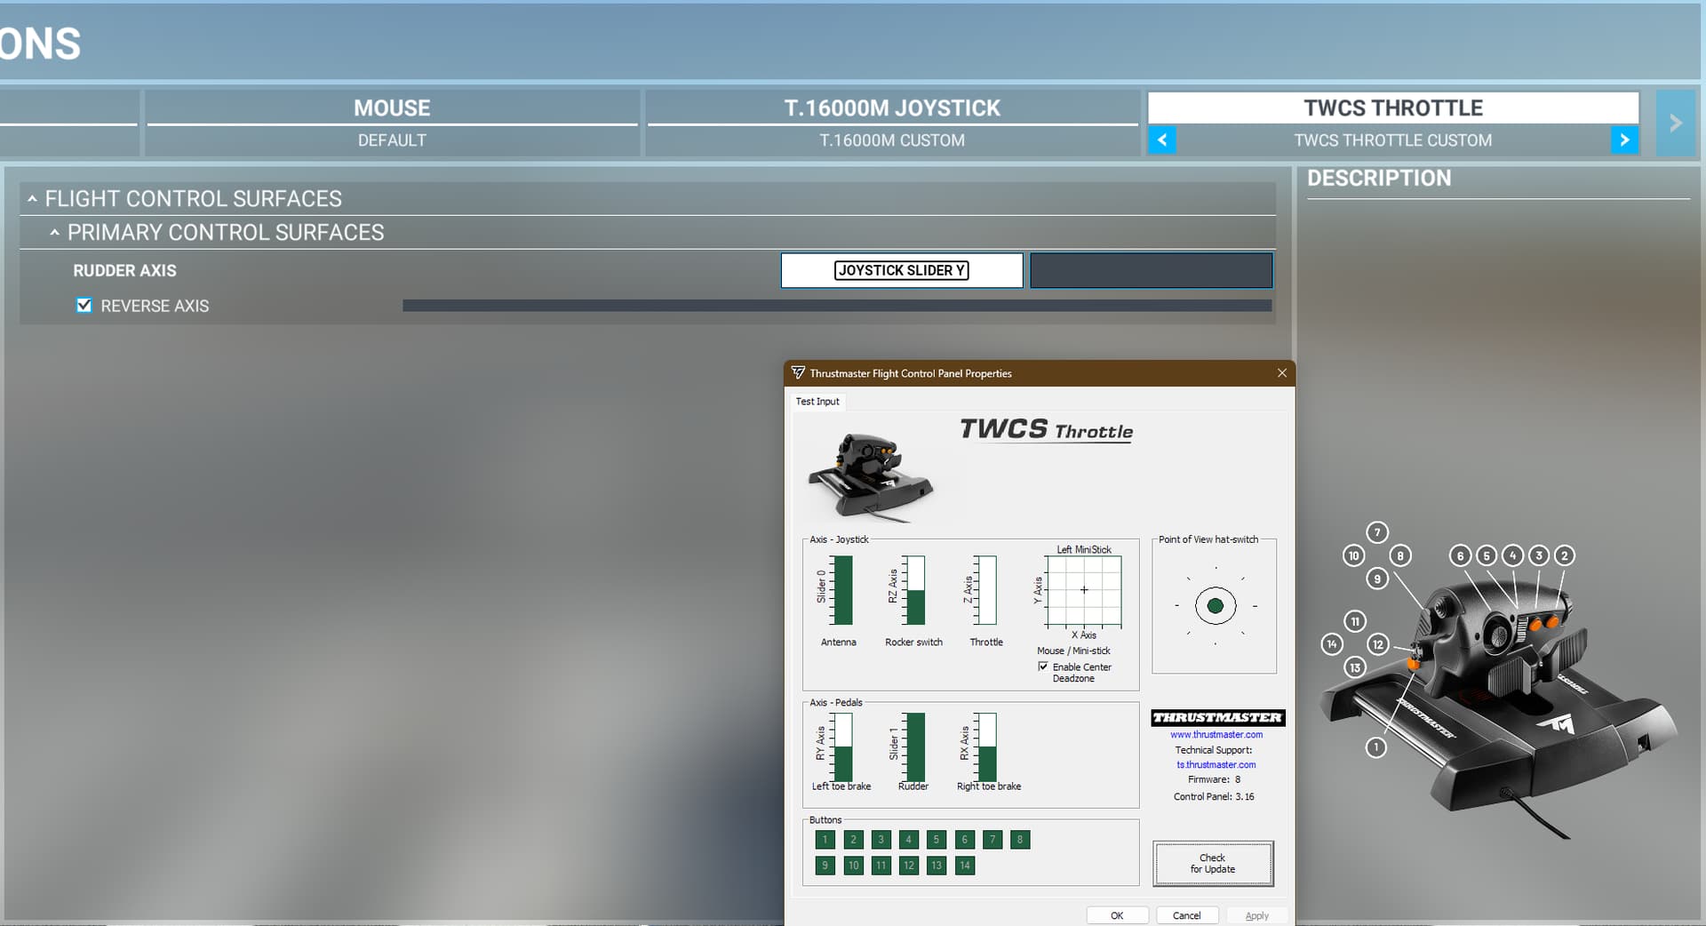Click callout number 7 on throttle diagram

click(1376, 532)
